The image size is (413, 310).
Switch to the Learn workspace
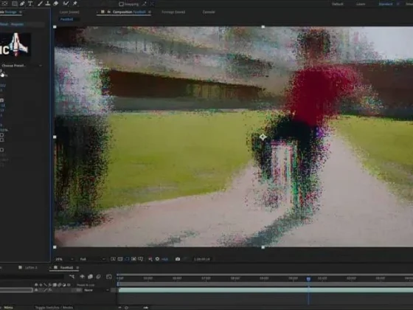pos(361,4)
